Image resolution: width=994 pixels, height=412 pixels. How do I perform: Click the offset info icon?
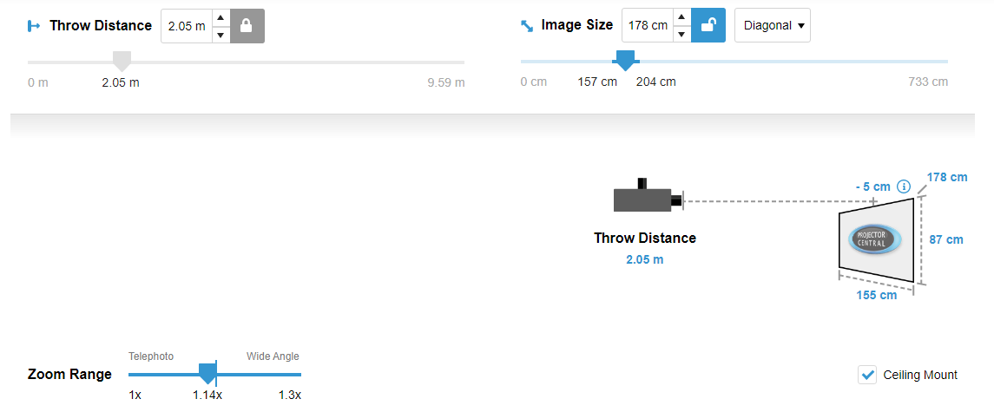(x=903, y=186)
